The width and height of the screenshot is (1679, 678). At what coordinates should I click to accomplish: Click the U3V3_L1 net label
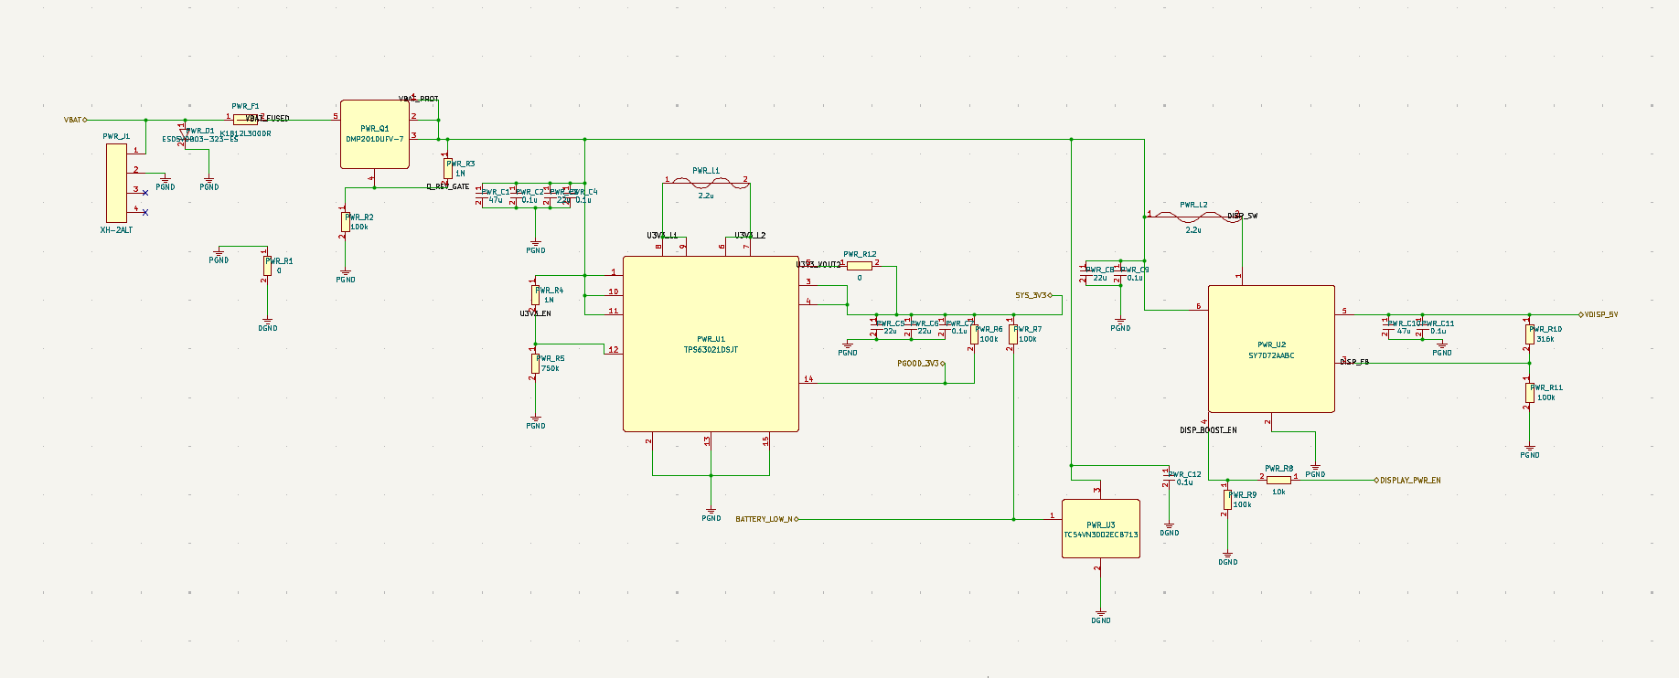pyautogui.click(x=662, y=235)
